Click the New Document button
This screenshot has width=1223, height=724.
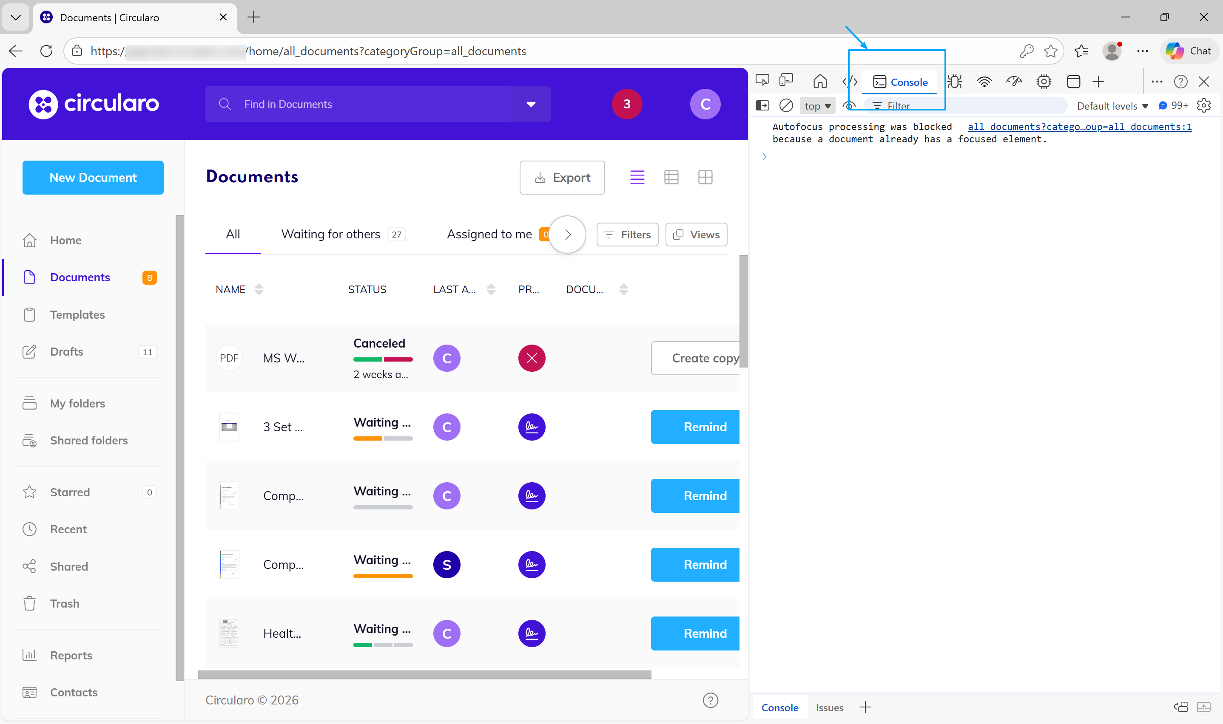(x=93, y=178)
